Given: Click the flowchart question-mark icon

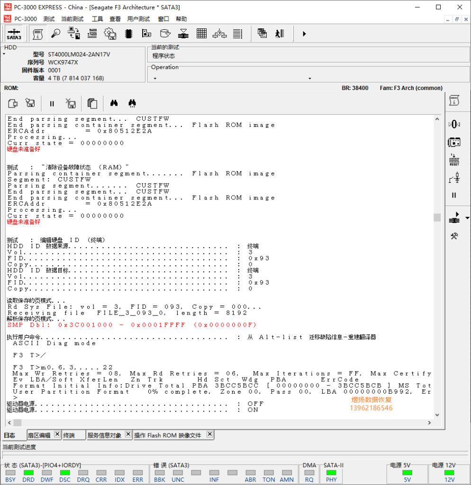Looking at the screenshot, I should click(220, 34).
